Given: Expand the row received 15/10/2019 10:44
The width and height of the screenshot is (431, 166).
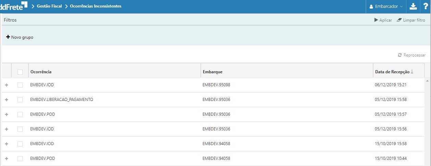Looking at the screenshot, I should [x=7, y=158].
